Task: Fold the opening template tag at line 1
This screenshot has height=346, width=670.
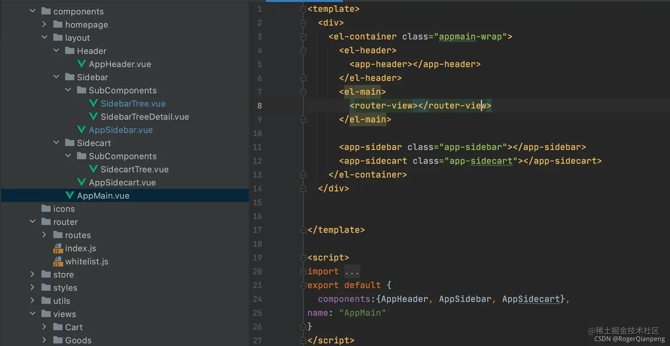Action: (x=303, y=9)
